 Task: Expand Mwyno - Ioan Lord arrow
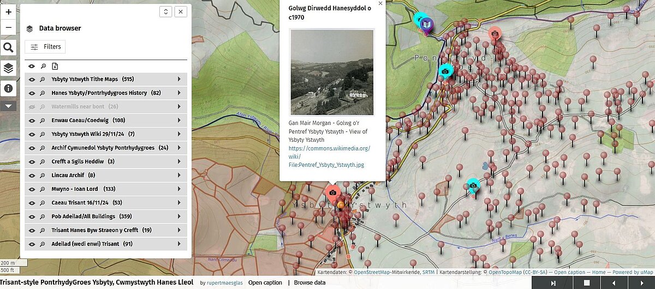[x=179, y=189]
